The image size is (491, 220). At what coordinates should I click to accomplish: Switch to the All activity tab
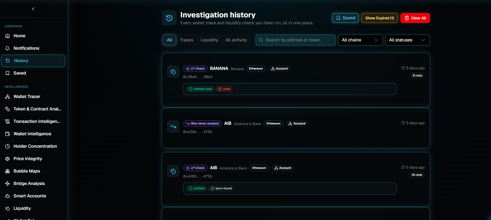(236, 40)
